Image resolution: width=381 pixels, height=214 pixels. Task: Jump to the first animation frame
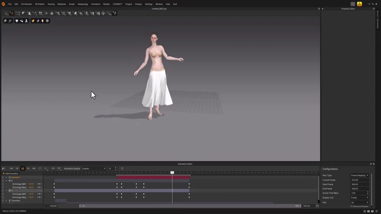point(11,169)
